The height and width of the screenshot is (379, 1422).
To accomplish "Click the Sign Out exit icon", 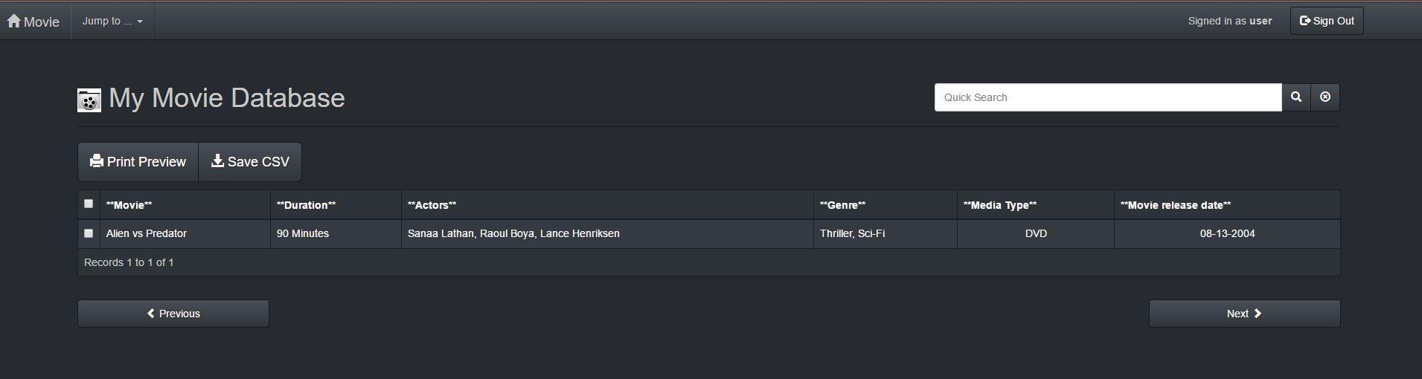I will (1304, 21).
